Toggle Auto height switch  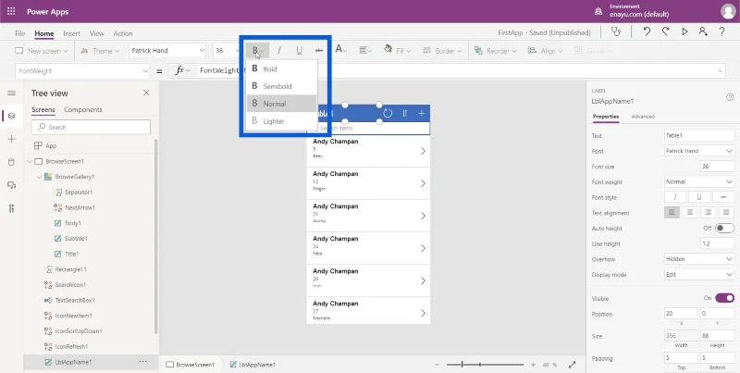[724, 228]
